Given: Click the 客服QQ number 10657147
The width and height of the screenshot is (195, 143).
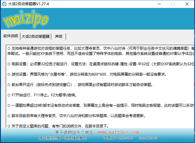Looking at the screenshot, I should point(126,138).
